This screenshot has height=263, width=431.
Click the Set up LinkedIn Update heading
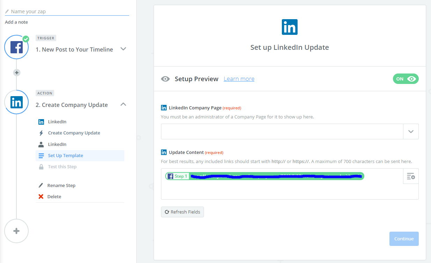pyautogui.click(x=290, y=47)
